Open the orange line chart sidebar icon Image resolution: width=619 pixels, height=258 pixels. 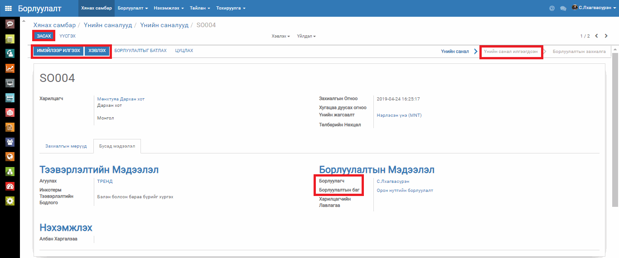point(10,68)
